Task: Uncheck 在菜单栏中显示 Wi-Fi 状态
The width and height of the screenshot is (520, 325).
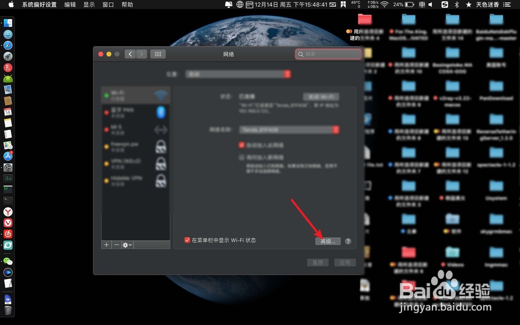Action: pyautogui.click(x=187, y=240)
